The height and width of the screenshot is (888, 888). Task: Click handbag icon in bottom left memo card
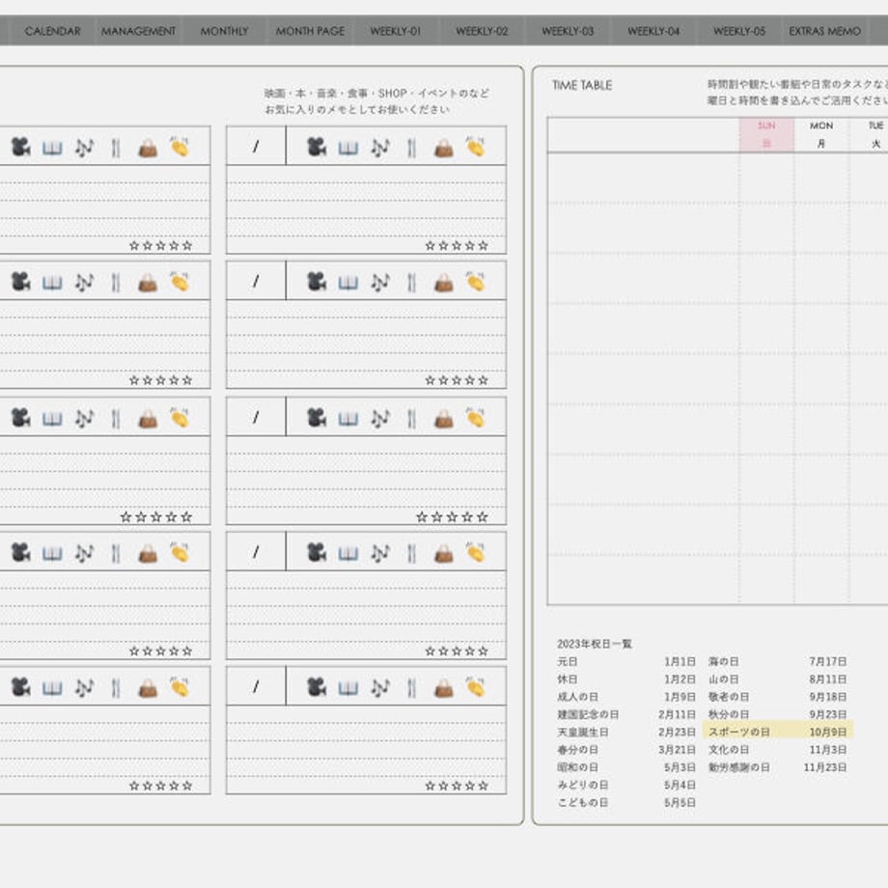coord(148,688)
